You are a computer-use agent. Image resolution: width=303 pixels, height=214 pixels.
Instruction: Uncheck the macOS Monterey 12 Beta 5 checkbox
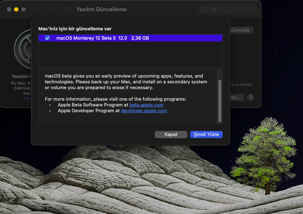47,38
